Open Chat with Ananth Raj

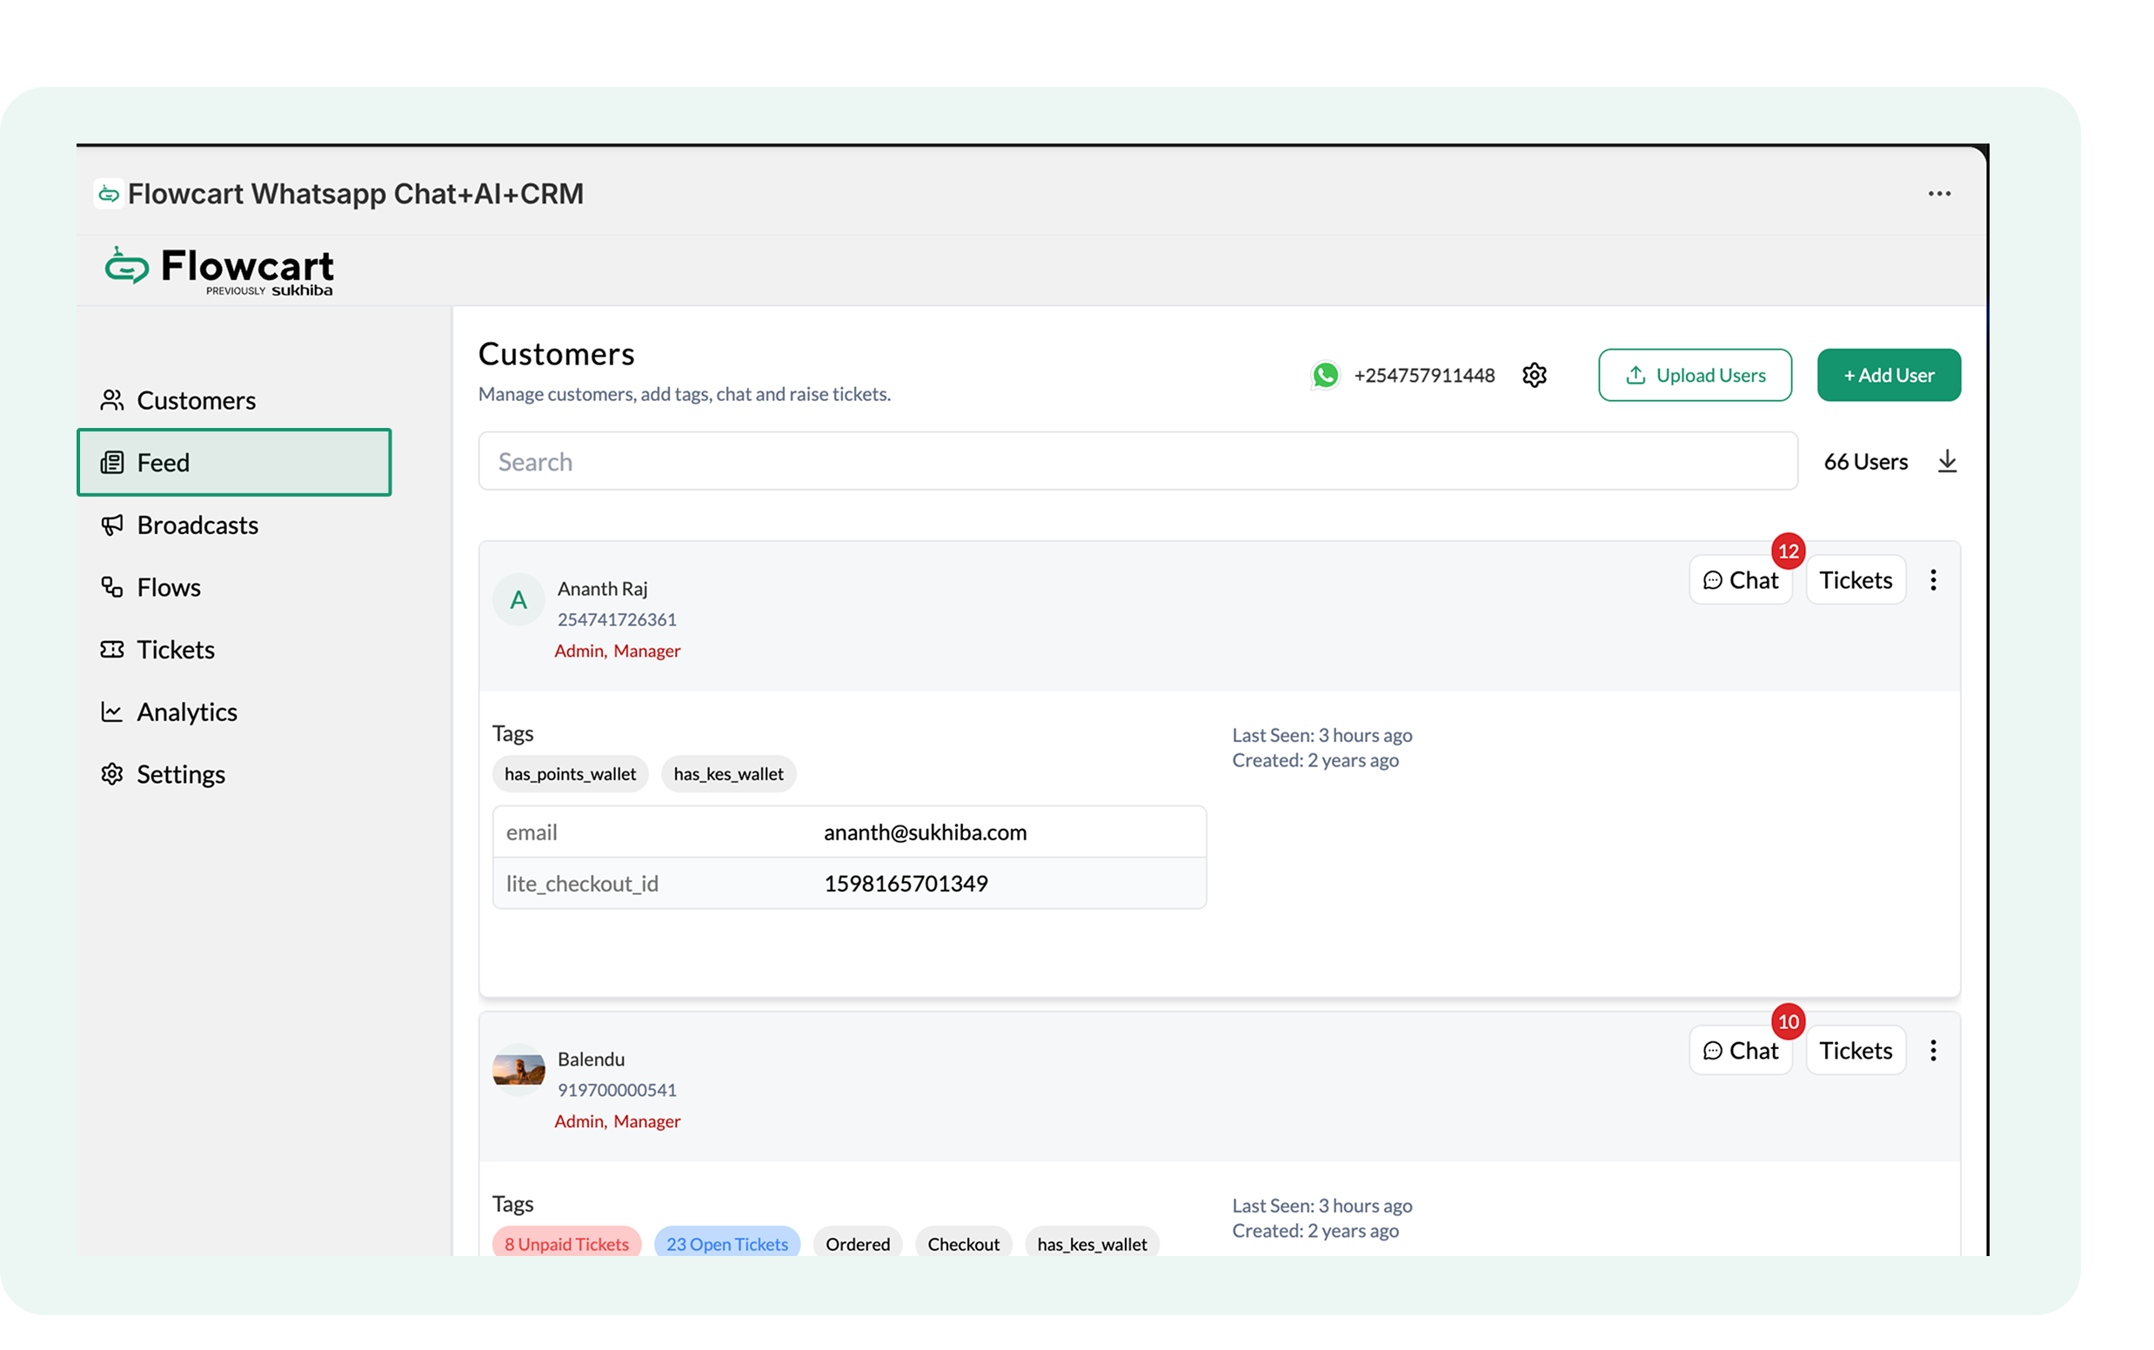(1741, 580)
